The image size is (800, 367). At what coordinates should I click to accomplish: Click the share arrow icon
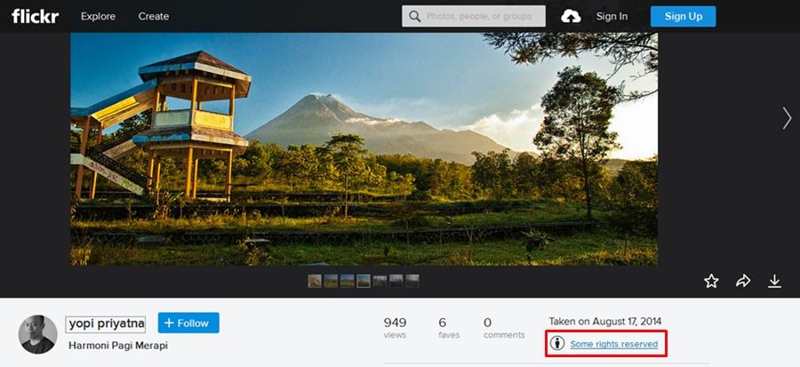coord(743,281)
